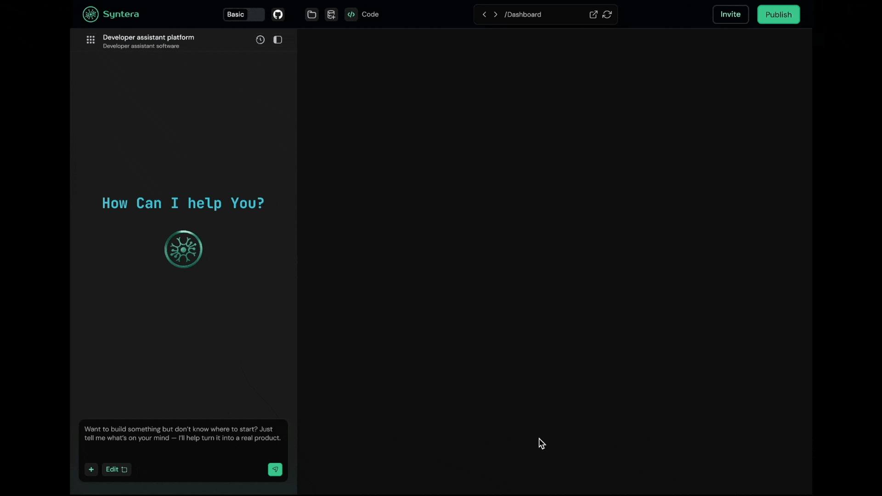Open the chat history clock icon
Viewport: 882px width, 496px height.
point(260,40)
